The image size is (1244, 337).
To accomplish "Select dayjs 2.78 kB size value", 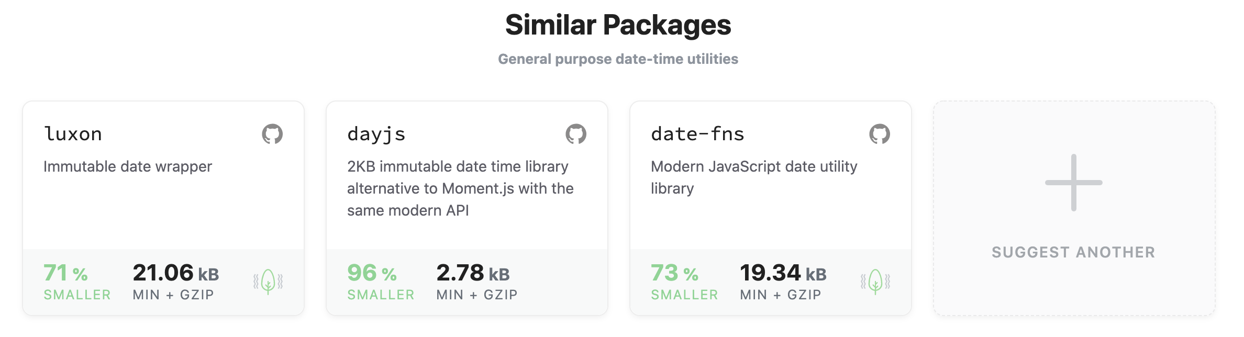I will pos(473,273).
